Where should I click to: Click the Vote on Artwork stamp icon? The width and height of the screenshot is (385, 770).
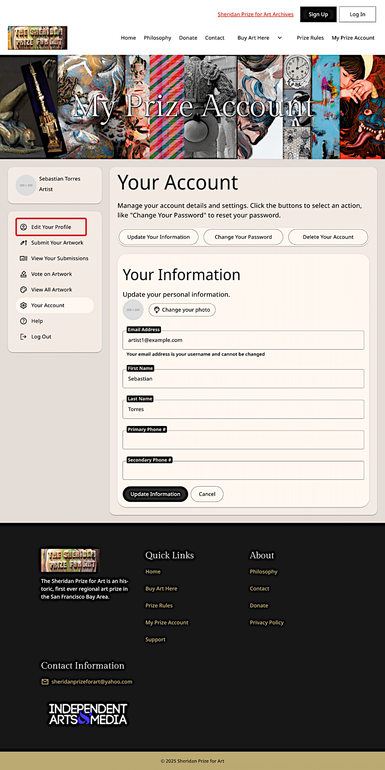click(x=23, y=274)
